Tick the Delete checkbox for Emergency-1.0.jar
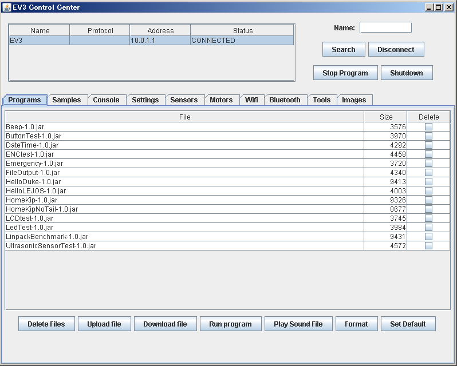The image size is (457, 366). point(428,163)
